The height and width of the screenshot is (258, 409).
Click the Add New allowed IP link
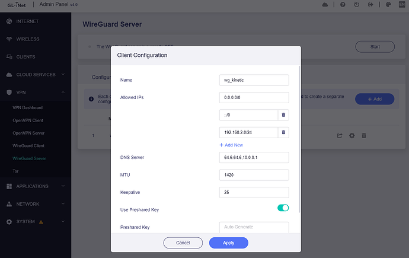click(231, 145)
